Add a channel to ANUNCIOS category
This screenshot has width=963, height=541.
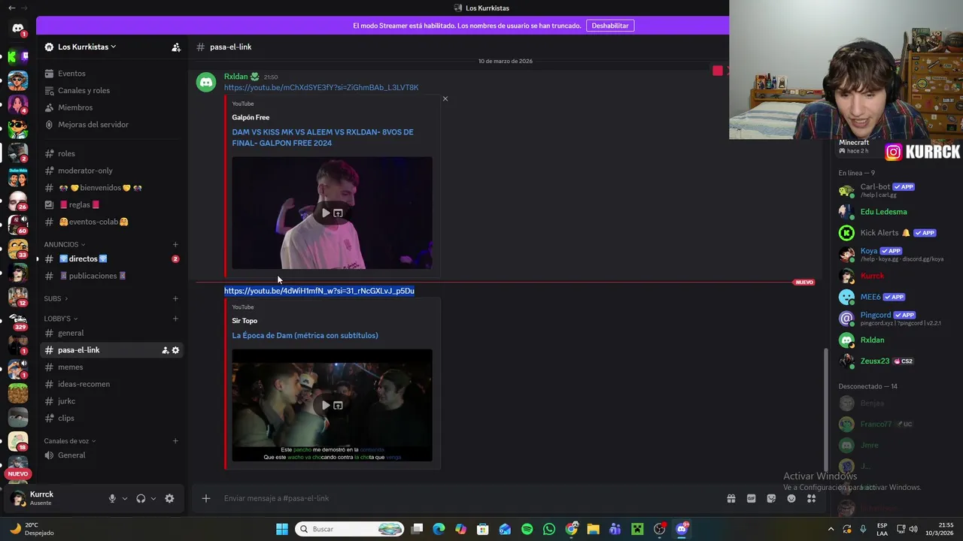click(x=175, y=244)
